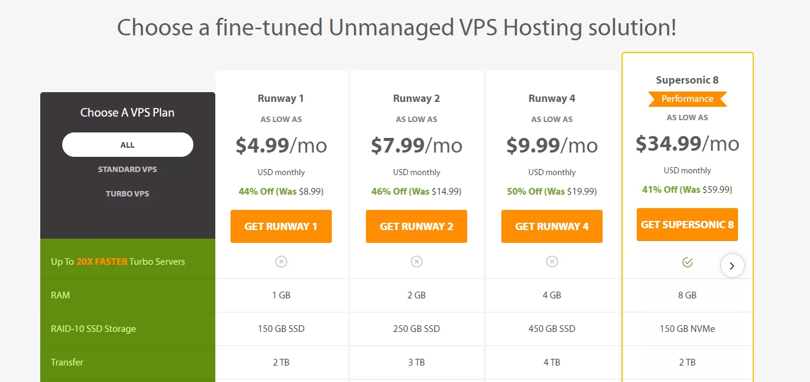
Task: Click the RAM row label
Action: click(60, 295)
